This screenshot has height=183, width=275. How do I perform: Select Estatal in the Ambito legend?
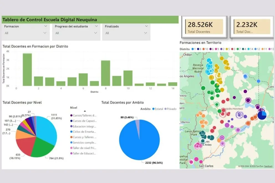pyautogui.click(x=158, y=109)
